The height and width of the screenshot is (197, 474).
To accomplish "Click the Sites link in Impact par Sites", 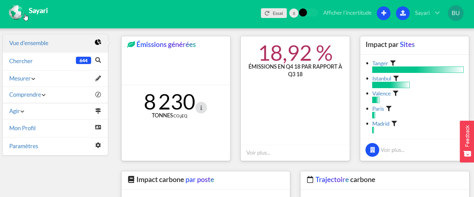I will pos(407,45).
